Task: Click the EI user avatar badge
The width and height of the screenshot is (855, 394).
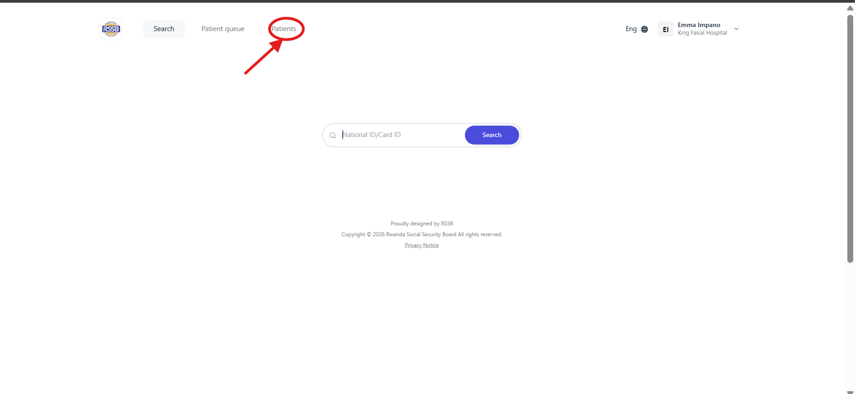Action: [x=666, y=29]
